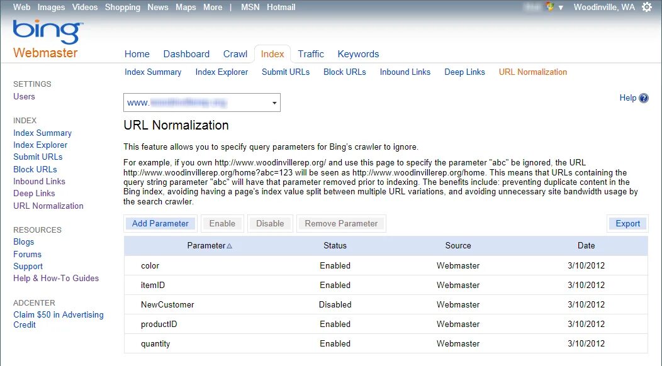This screenshot has width=662, height=366.
Task: Switch to the Traffic tab
Action: 311,54
